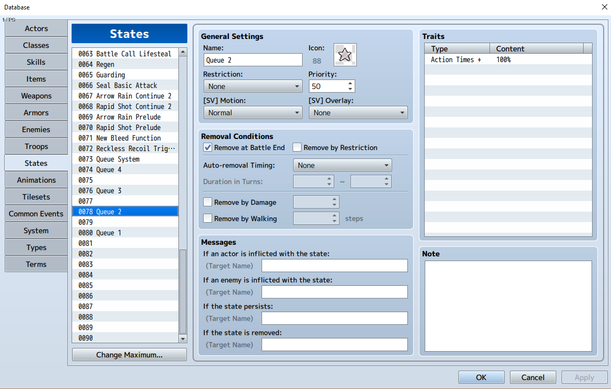Click the Priority number field
611x389 pixels.
click(x=327, y=86)
